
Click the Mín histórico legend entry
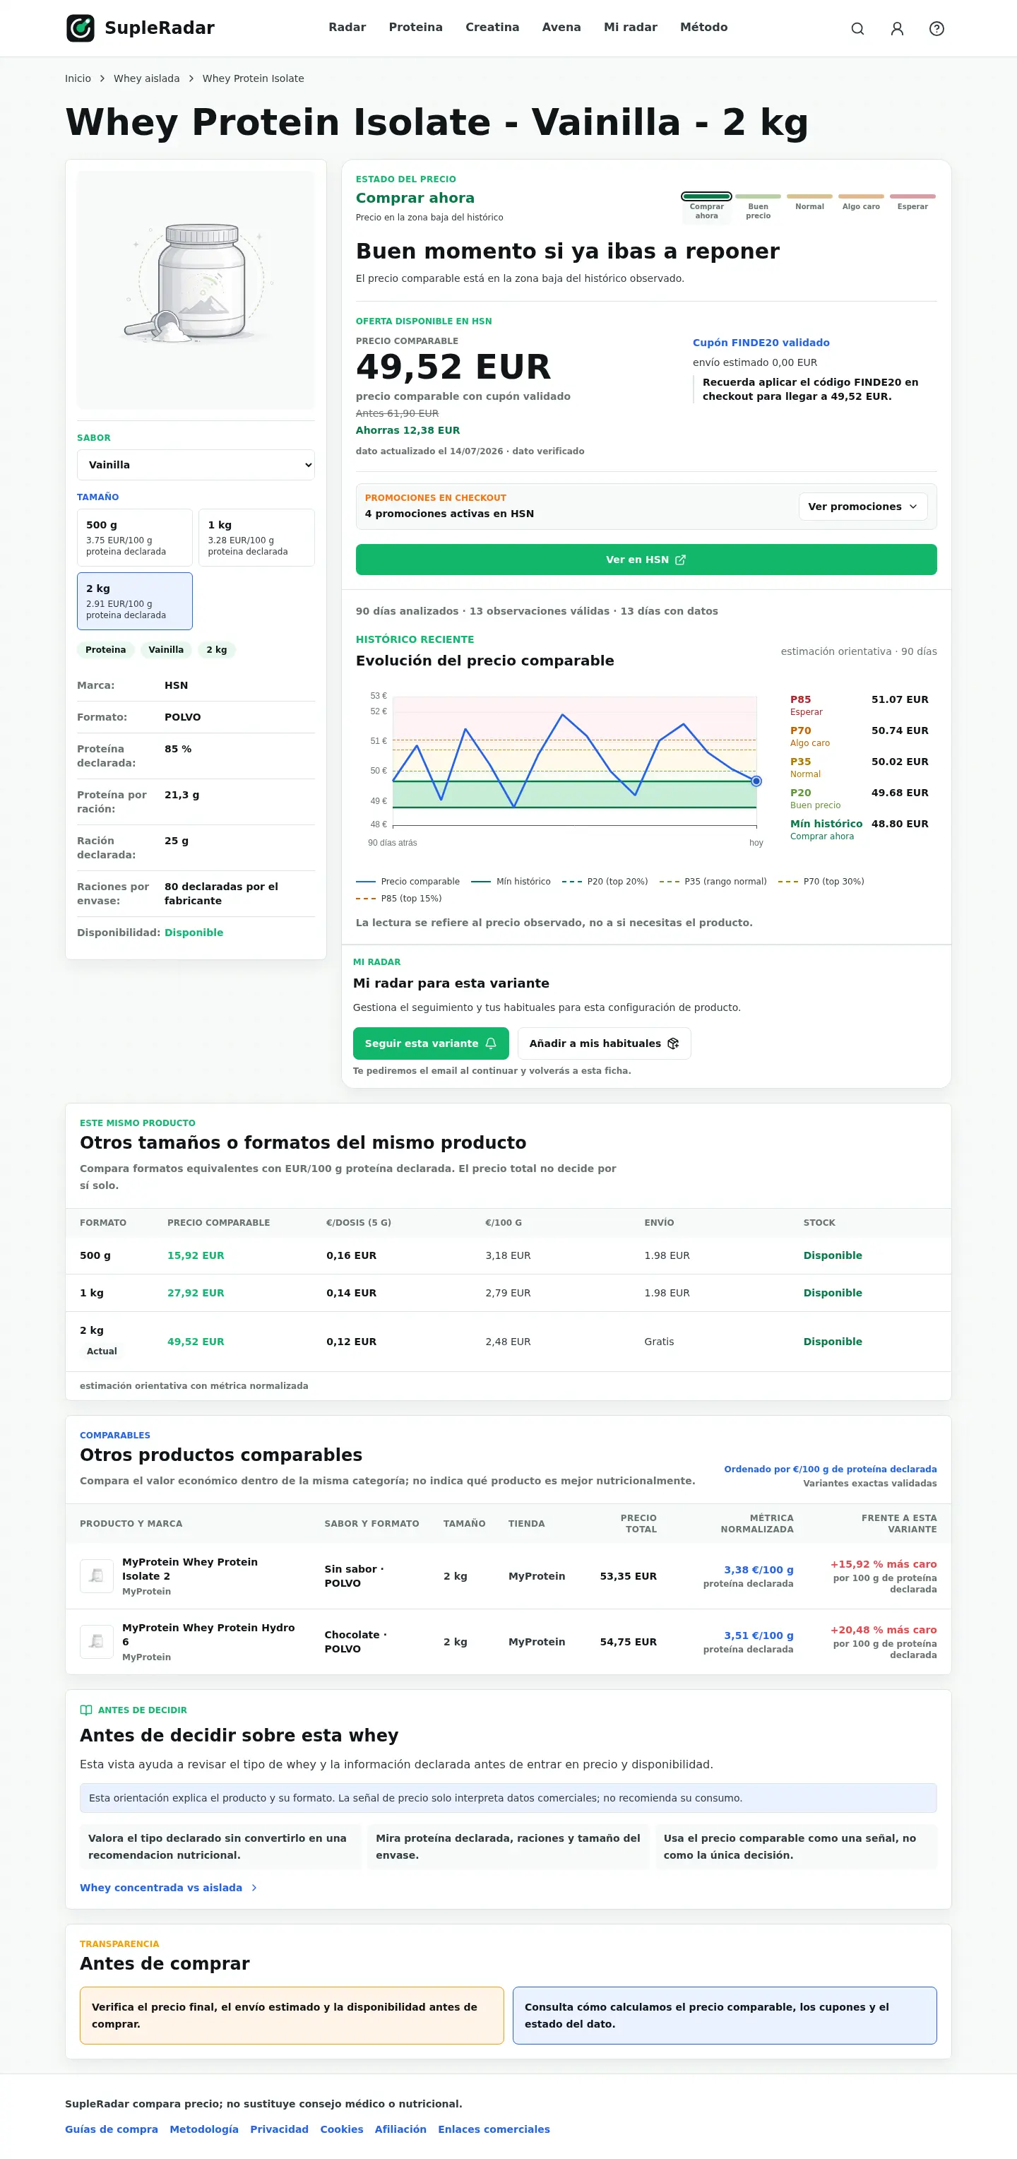click(511, 882)
